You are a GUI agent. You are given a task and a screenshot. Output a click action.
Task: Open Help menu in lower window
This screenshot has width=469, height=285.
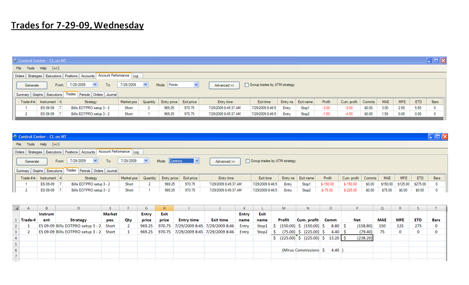(x=44, y=145)
